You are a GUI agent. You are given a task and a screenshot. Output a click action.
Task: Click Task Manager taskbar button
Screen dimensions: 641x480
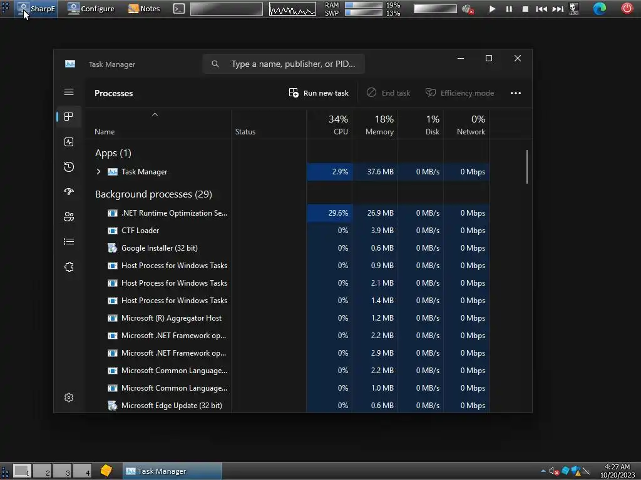coord(173,471)
